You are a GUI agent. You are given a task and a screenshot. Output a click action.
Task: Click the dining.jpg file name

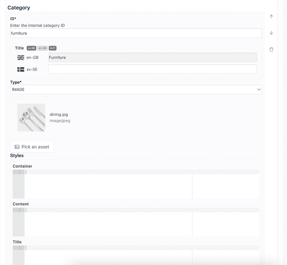[x=59, y=114]
